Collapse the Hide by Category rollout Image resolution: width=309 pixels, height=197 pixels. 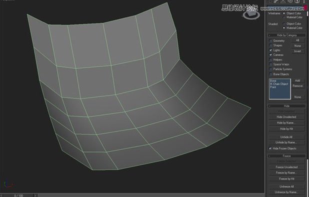(286, 35)
